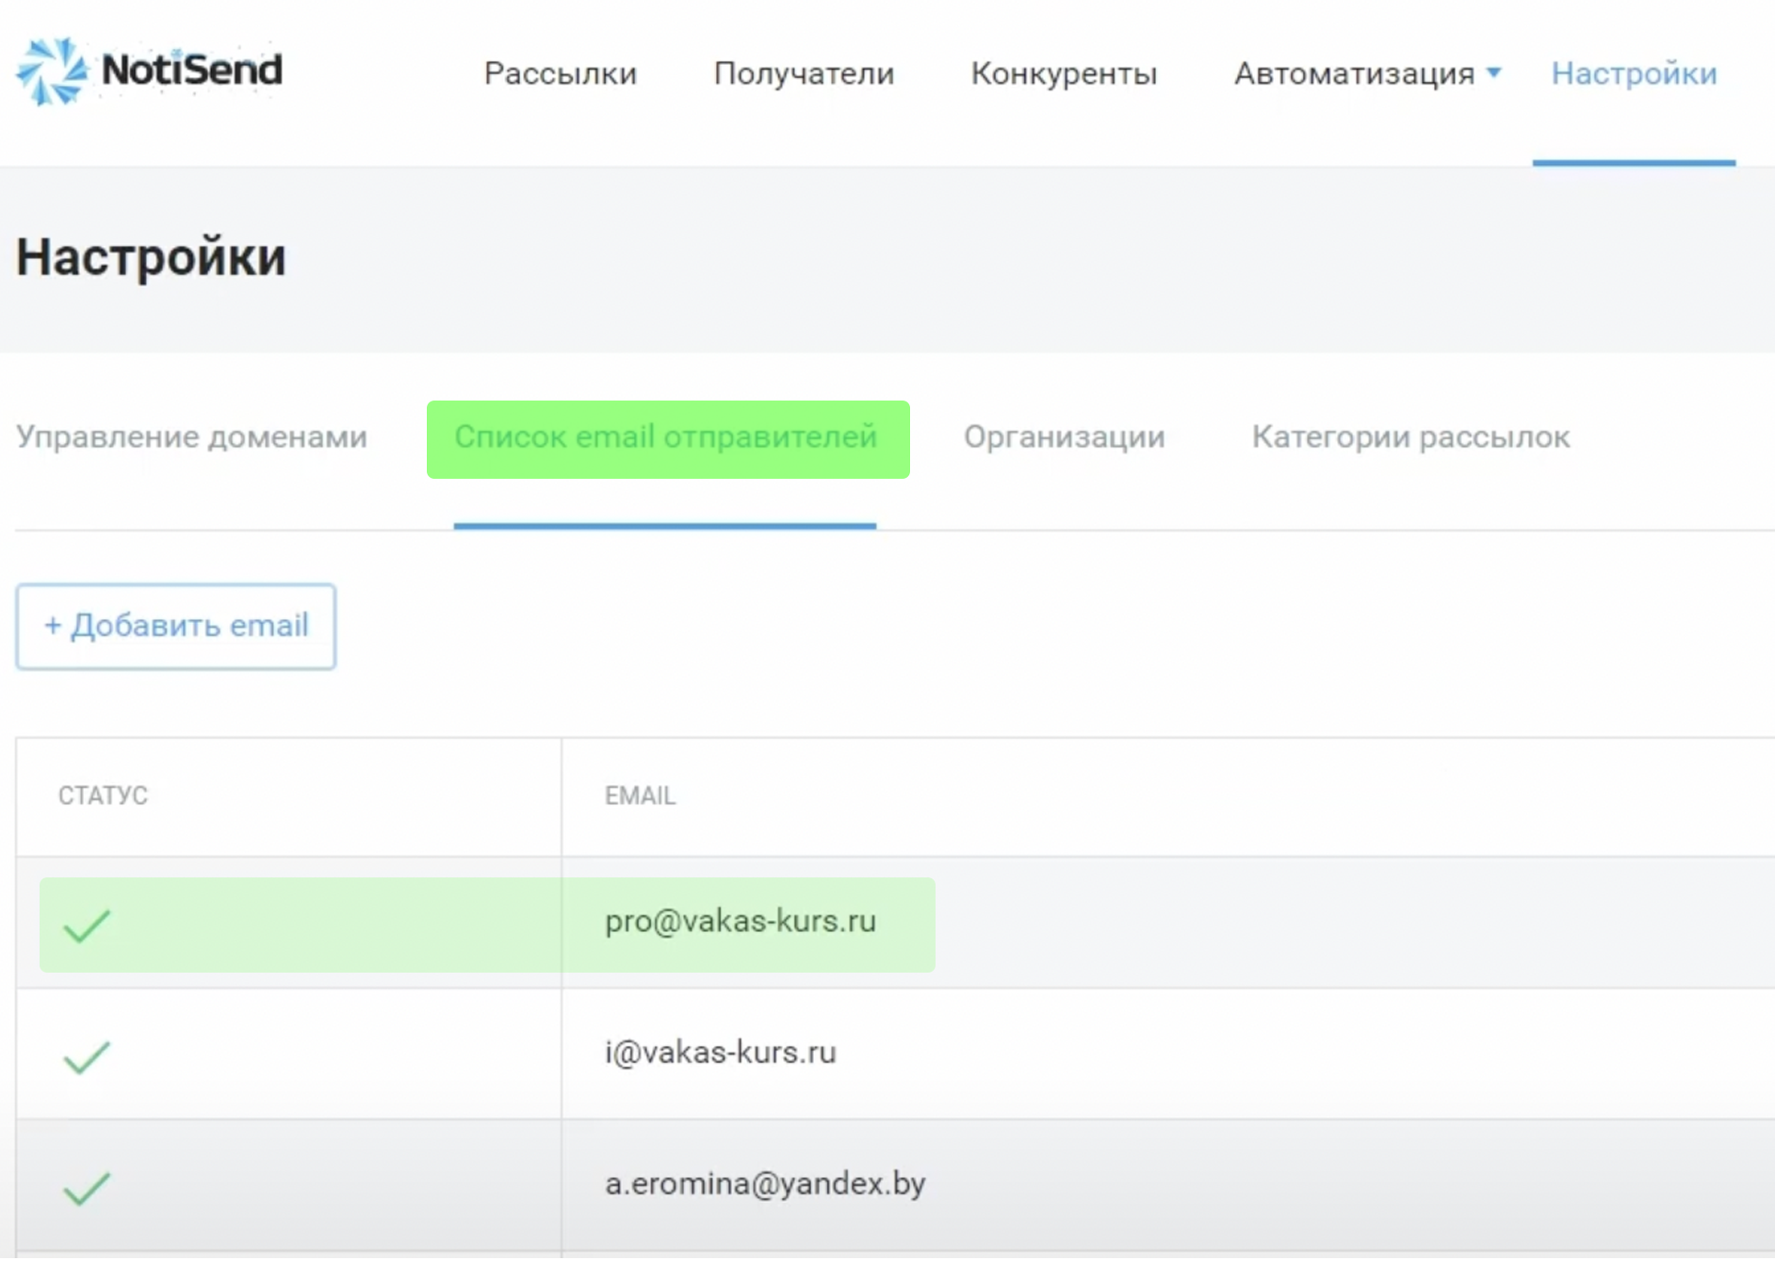The height and width of the screenshot is (1261, 1775).
Task: Click the large Настройки page heading
Action: 151,257
